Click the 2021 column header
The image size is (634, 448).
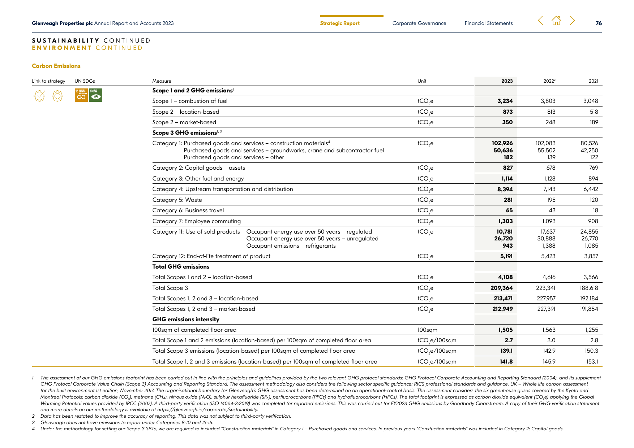[593, 81]
